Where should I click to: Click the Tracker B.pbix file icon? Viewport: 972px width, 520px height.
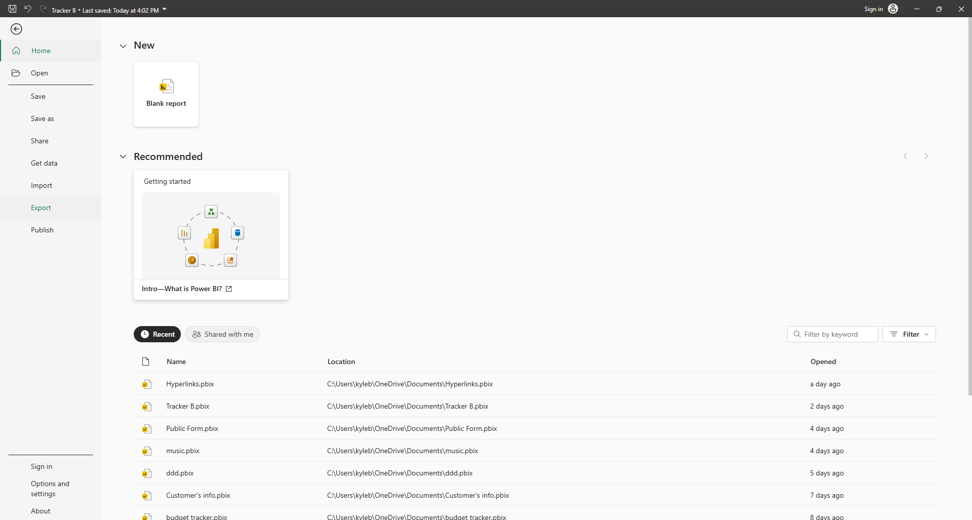pyautogui.click(x=147, y=407)
